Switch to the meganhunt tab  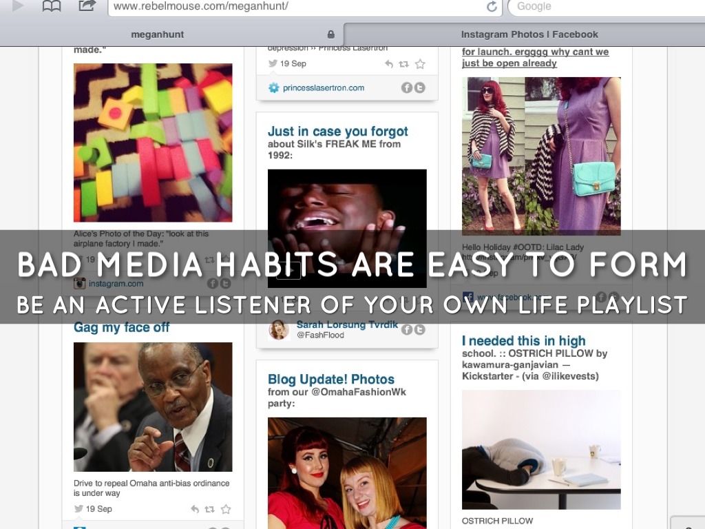pos(158,34)
